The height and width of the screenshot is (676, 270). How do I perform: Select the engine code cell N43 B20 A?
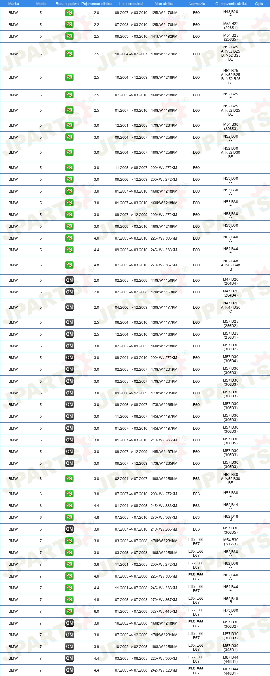[231, 13]
